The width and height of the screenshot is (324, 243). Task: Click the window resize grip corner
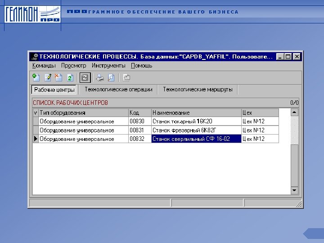(299, 204)
